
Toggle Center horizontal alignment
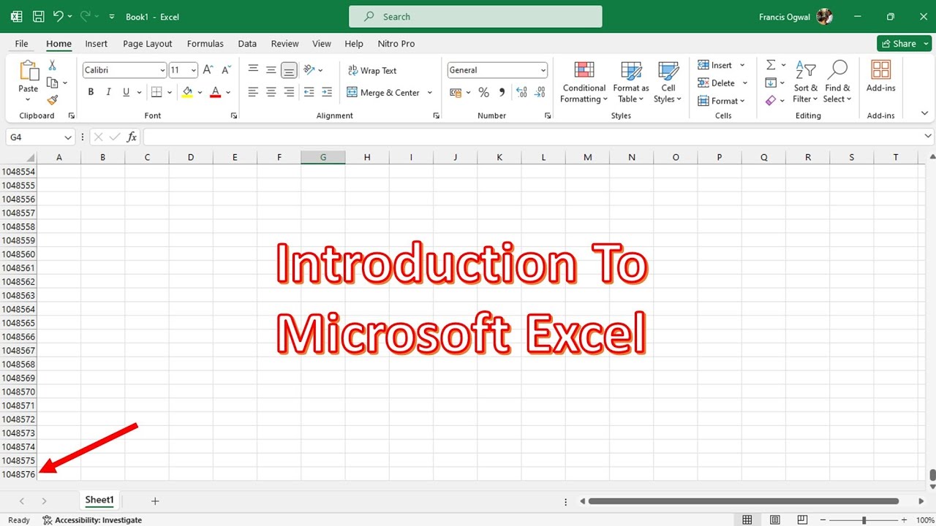click(x=271, y=92)
